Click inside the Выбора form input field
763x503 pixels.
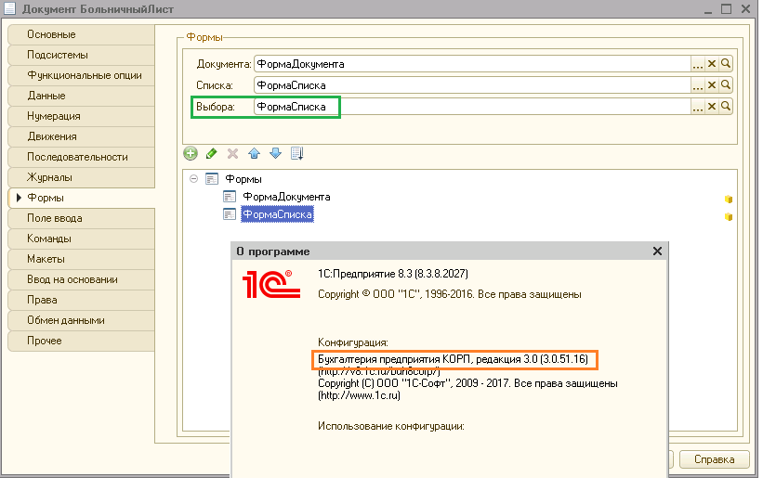pyautogui.click(x=472, y=107)
